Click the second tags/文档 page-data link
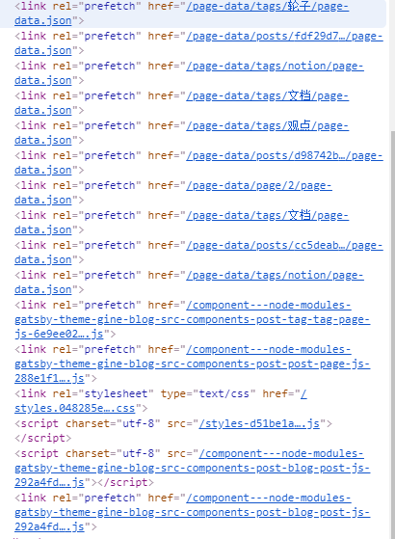Viewport: 395px width, 539px height. [x=267, y=216]
